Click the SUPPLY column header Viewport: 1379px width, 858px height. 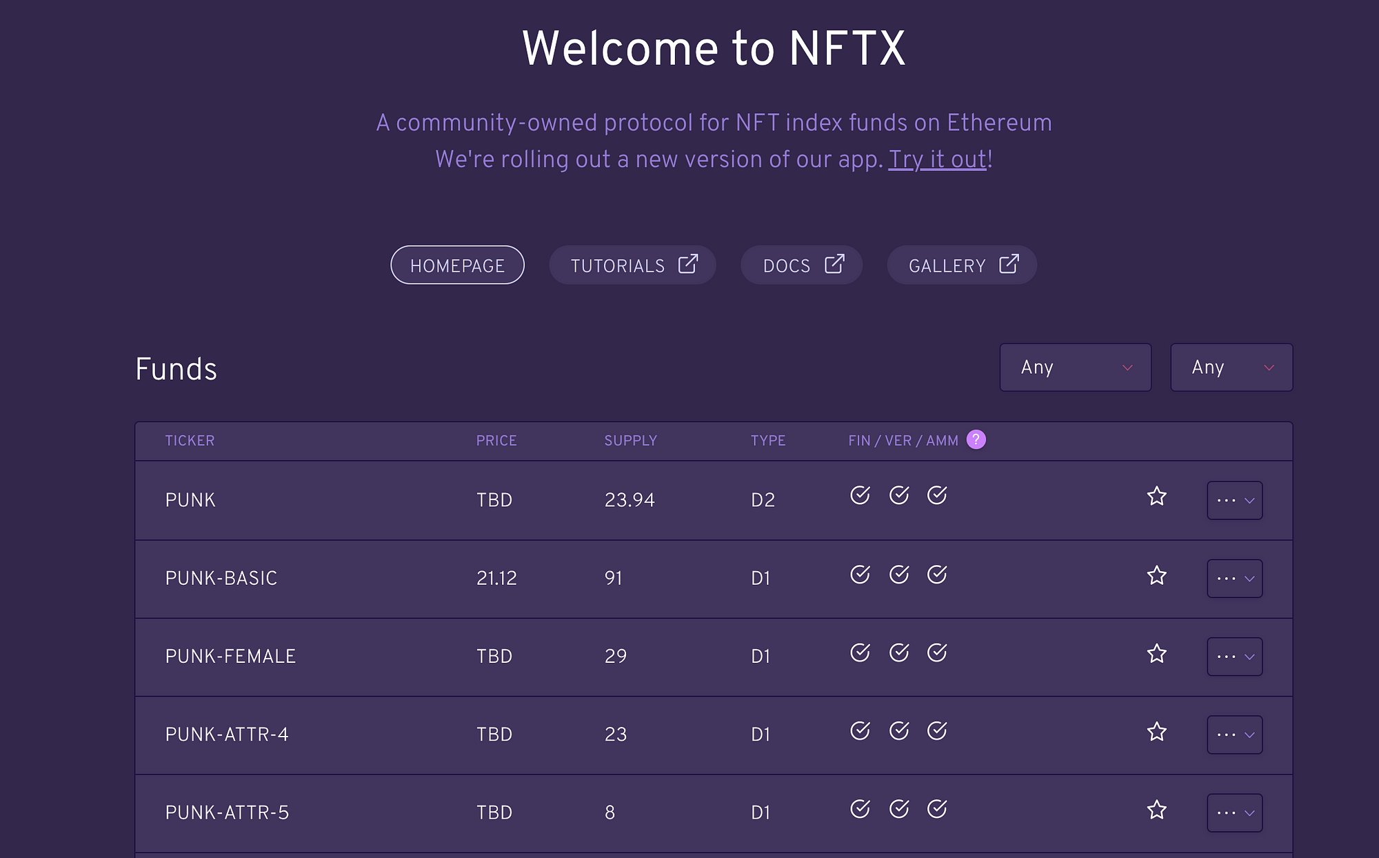tap(631, 441)
